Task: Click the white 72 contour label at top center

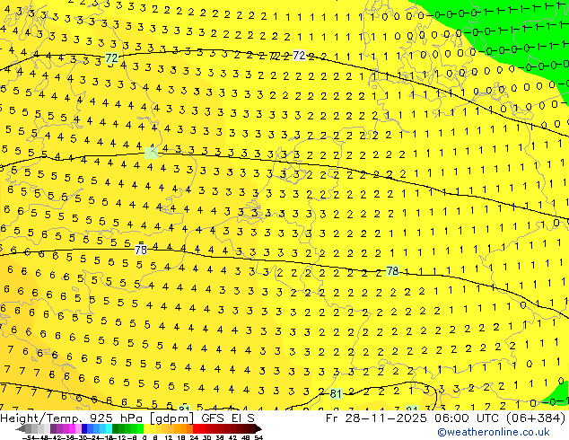Action: 299,55
